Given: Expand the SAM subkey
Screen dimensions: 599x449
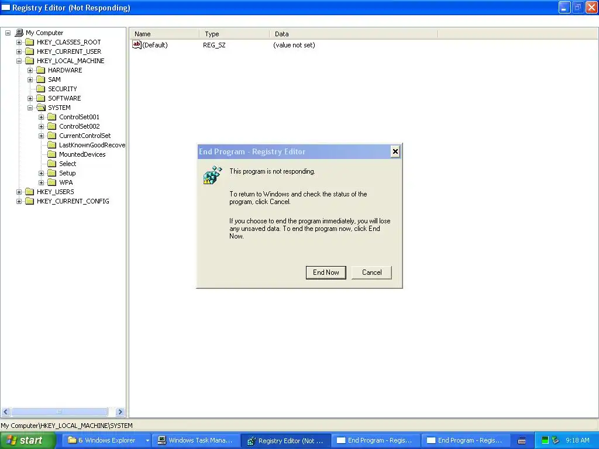Looking at the screenshot, I should 30,80.
